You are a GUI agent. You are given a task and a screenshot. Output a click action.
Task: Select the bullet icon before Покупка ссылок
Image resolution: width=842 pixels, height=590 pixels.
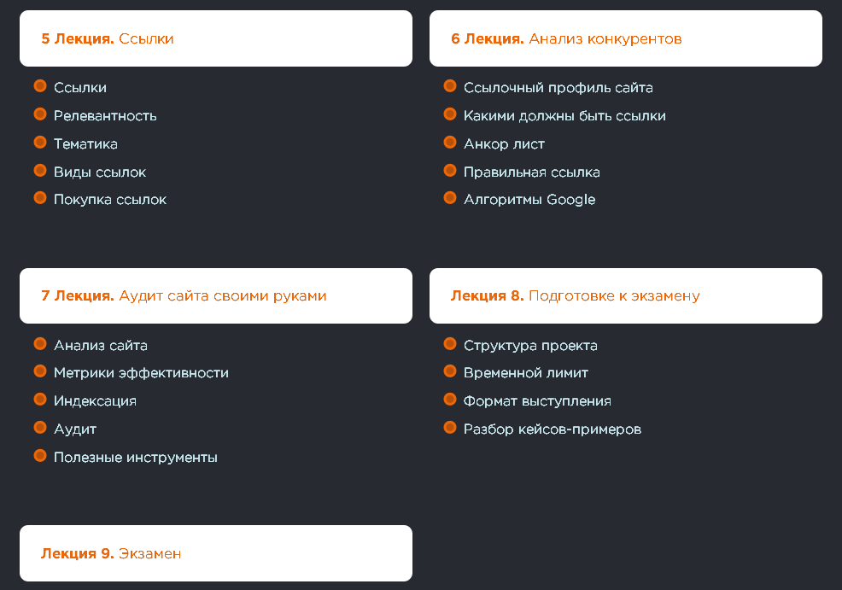pos(40,198)
